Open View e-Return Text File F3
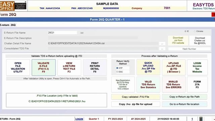 69,67
